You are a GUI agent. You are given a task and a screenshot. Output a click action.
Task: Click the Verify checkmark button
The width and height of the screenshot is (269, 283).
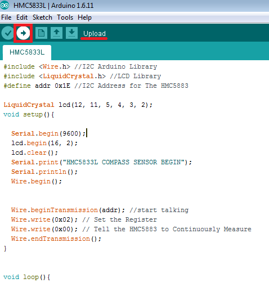[8, 33]
